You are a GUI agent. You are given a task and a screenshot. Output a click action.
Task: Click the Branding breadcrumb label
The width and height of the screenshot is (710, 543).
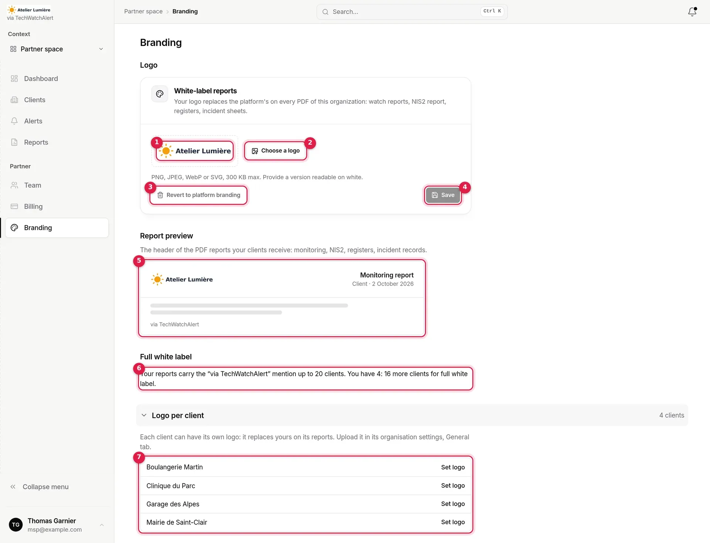click(185, 11)
